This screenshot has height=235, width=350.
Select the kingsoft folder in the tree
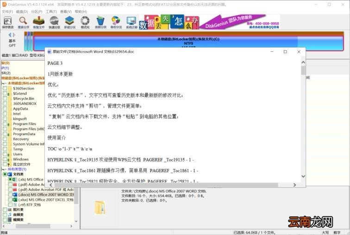(x=20, y=118)
